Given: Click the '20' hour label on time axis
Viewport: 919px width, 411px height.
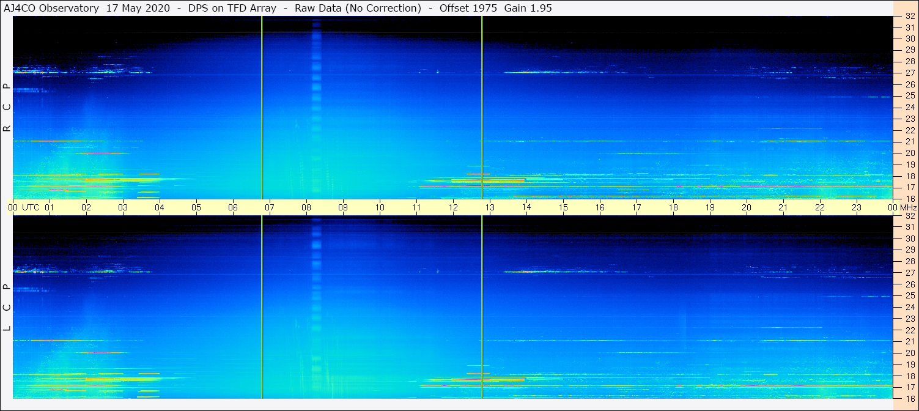Looking at the screenshot, I should [747, 207].
